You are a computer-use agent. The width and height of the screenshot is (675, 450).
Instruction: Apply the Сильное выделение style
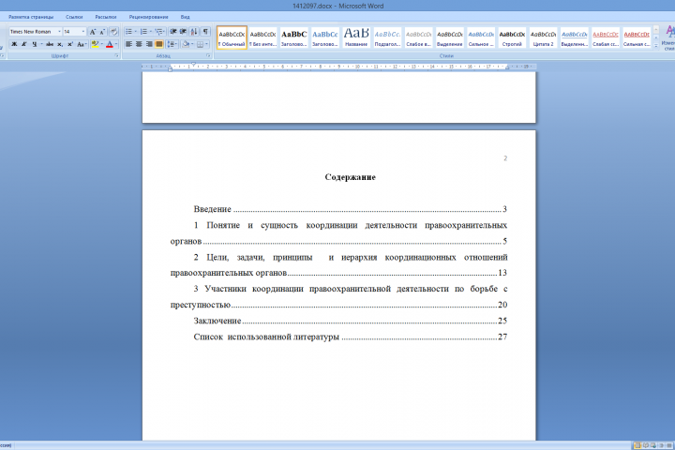tap(481, 37)
